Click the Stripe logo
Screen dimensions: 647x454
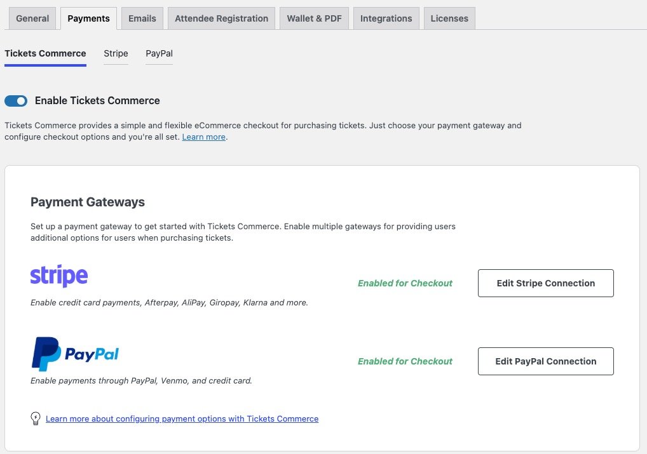coord(58,276)
